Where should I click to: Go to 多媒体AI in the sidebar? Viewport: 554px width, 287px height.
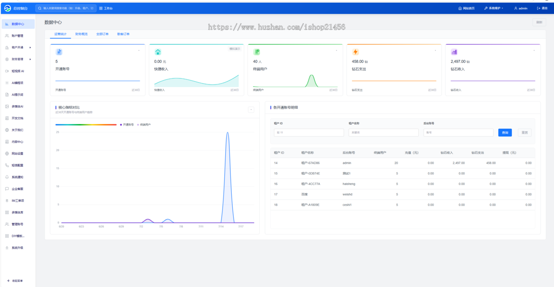click(x=18, y=107)
